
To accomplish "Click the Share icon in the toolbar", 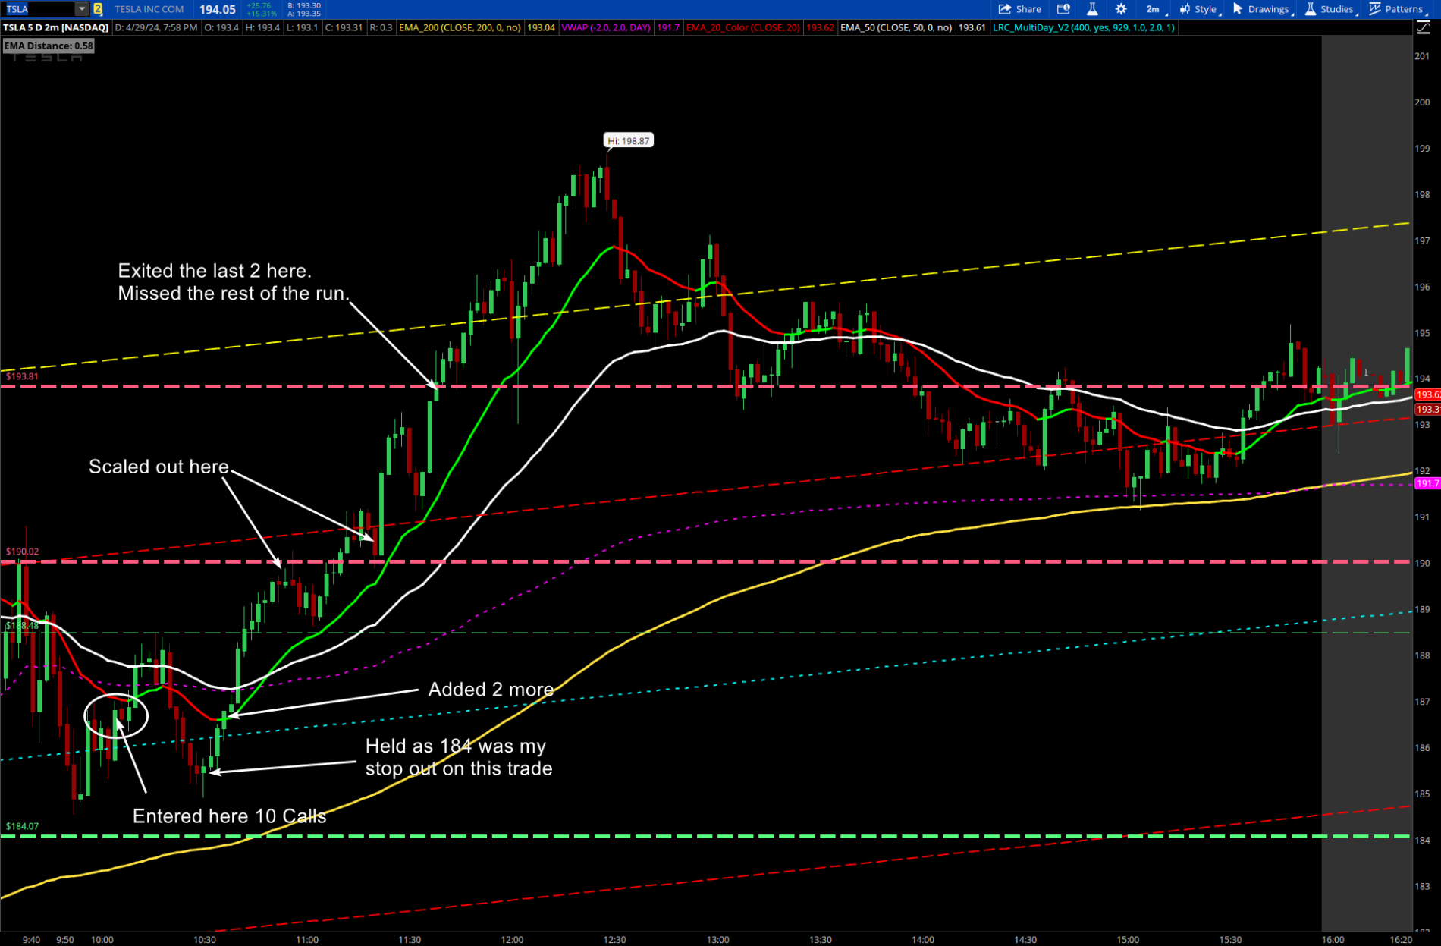I will (x=1005, y=9).
